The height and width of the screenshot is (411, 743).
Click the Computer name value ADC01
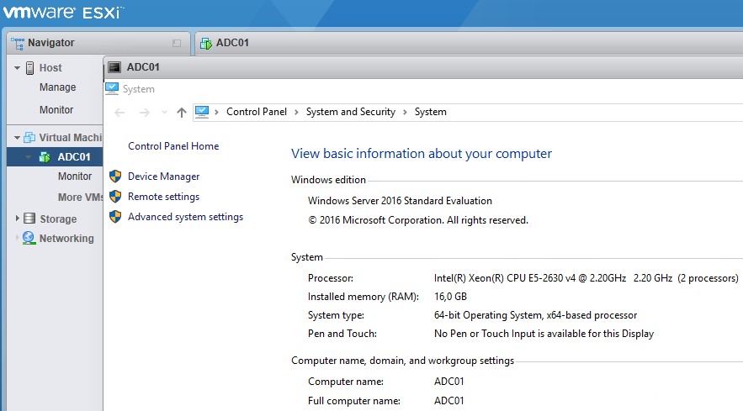pos(448,382)
